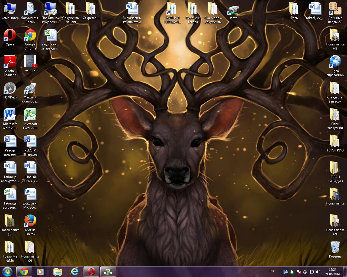Open Подключение к удаленному рабочему столу shortcut

tap(50, 12)
